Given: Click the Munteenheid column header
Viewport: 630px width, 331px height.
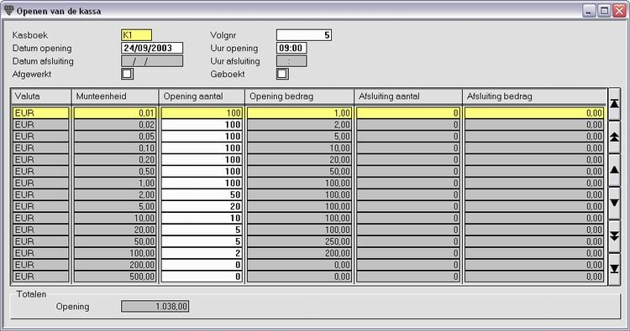Looking at the screenshot, I should click(115, 96).
